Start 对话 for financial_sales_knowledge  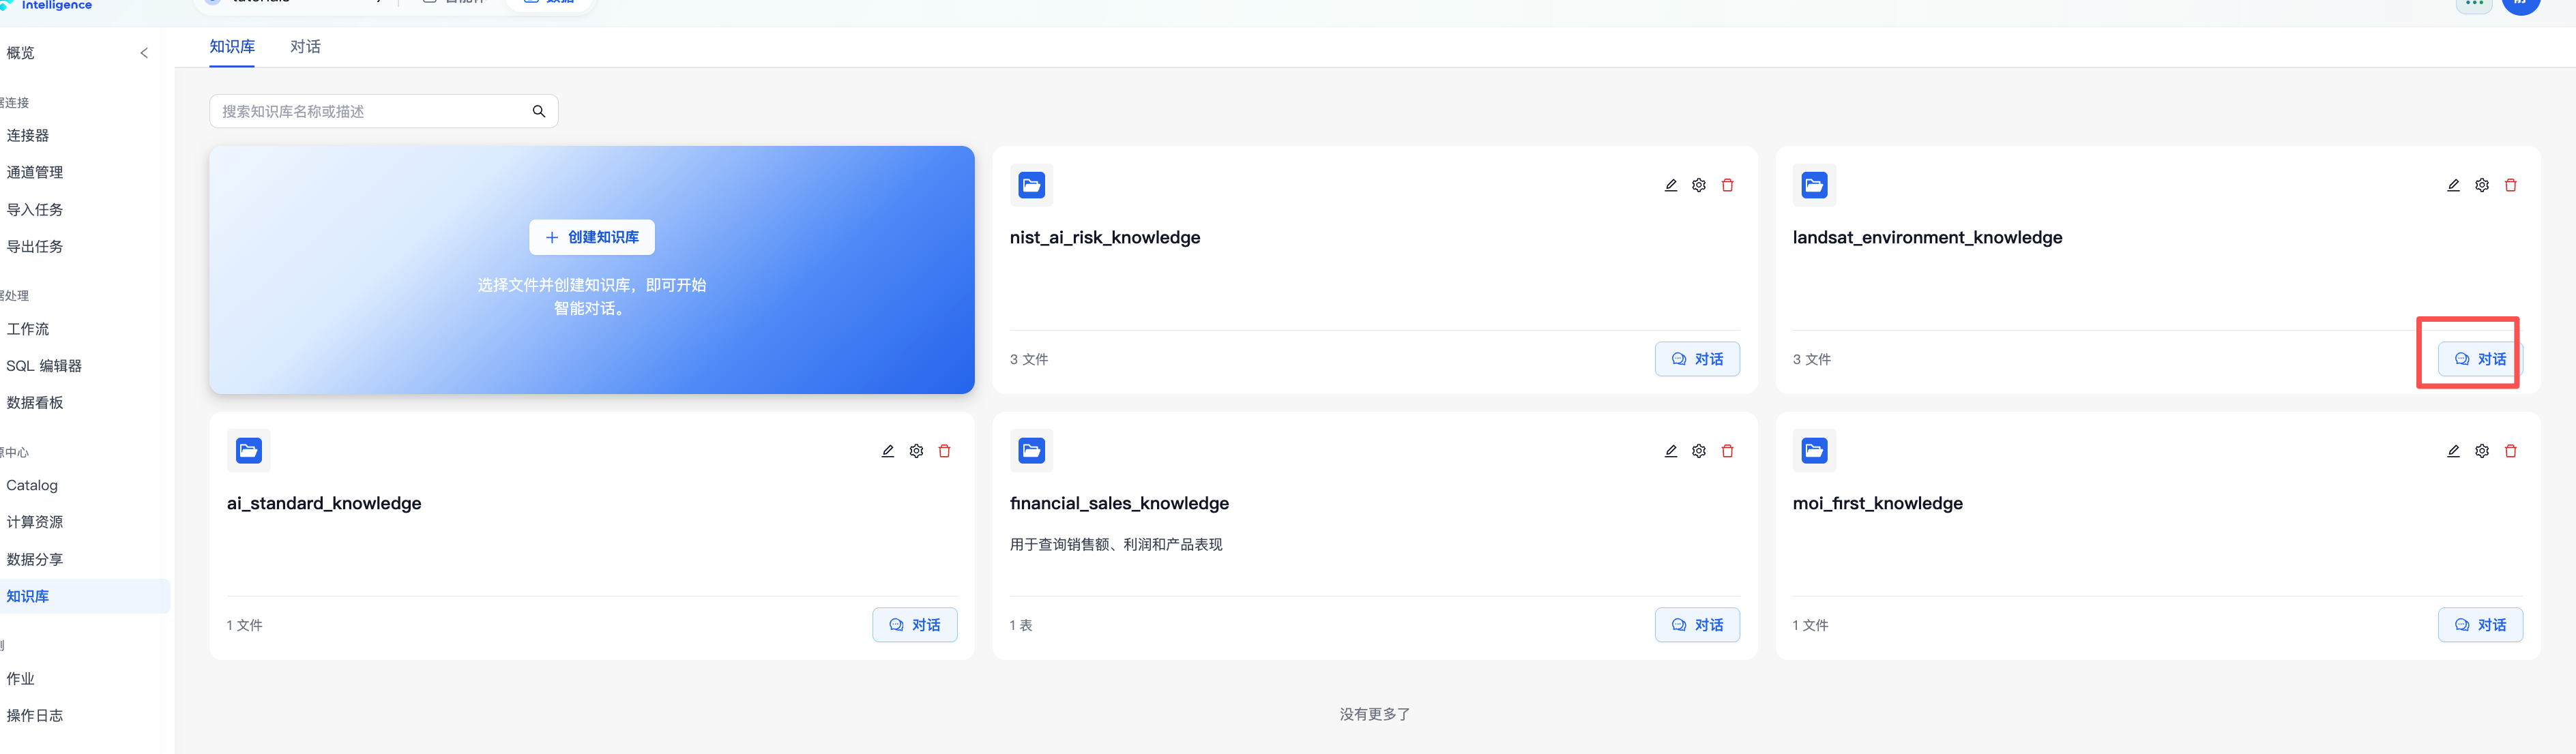[1697, 625]
